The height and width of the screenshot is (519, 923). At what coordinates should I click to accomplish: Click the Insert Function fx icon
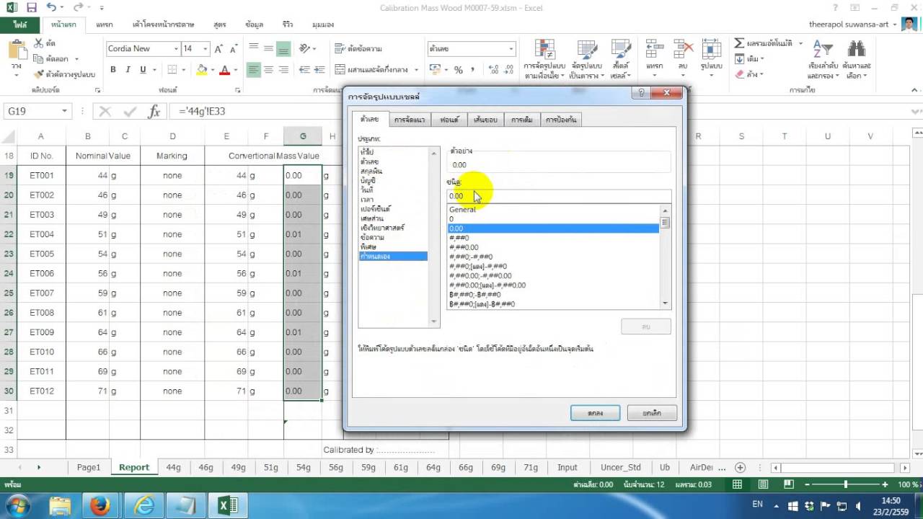point(154,111)
